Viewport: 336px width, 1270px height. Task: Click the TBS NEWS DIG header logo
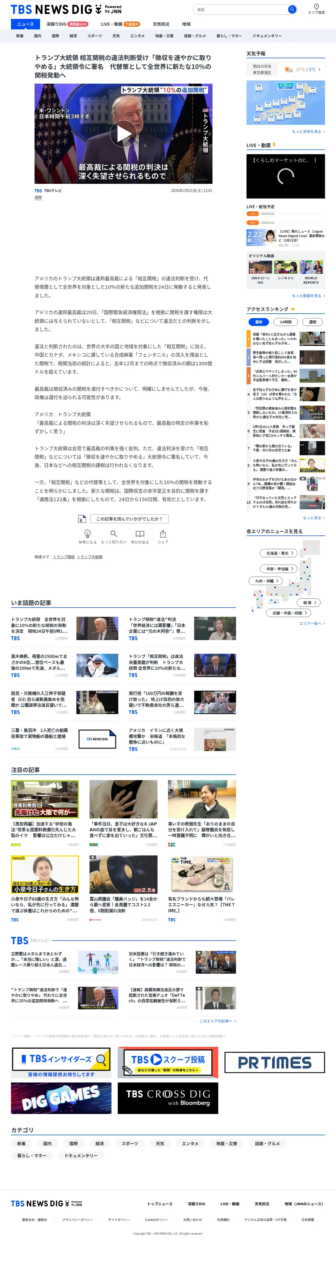66,9
